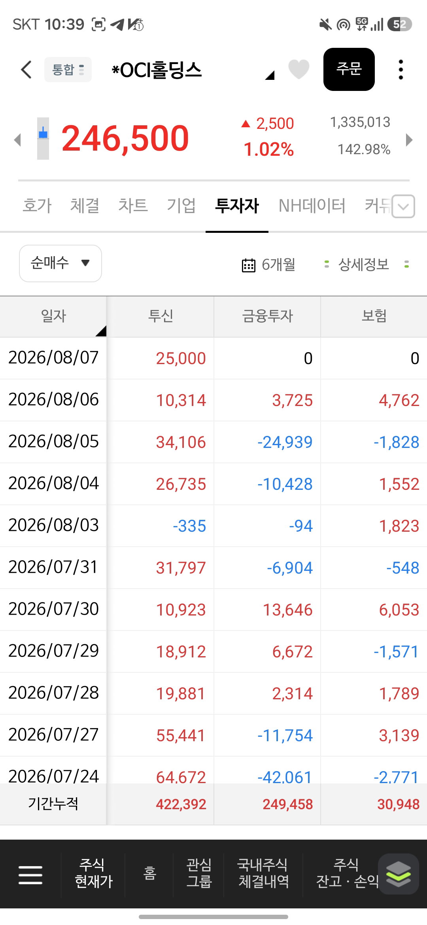Go to 주식 현재가 in bottom bar
427x925 pixels.
[94, 873]
